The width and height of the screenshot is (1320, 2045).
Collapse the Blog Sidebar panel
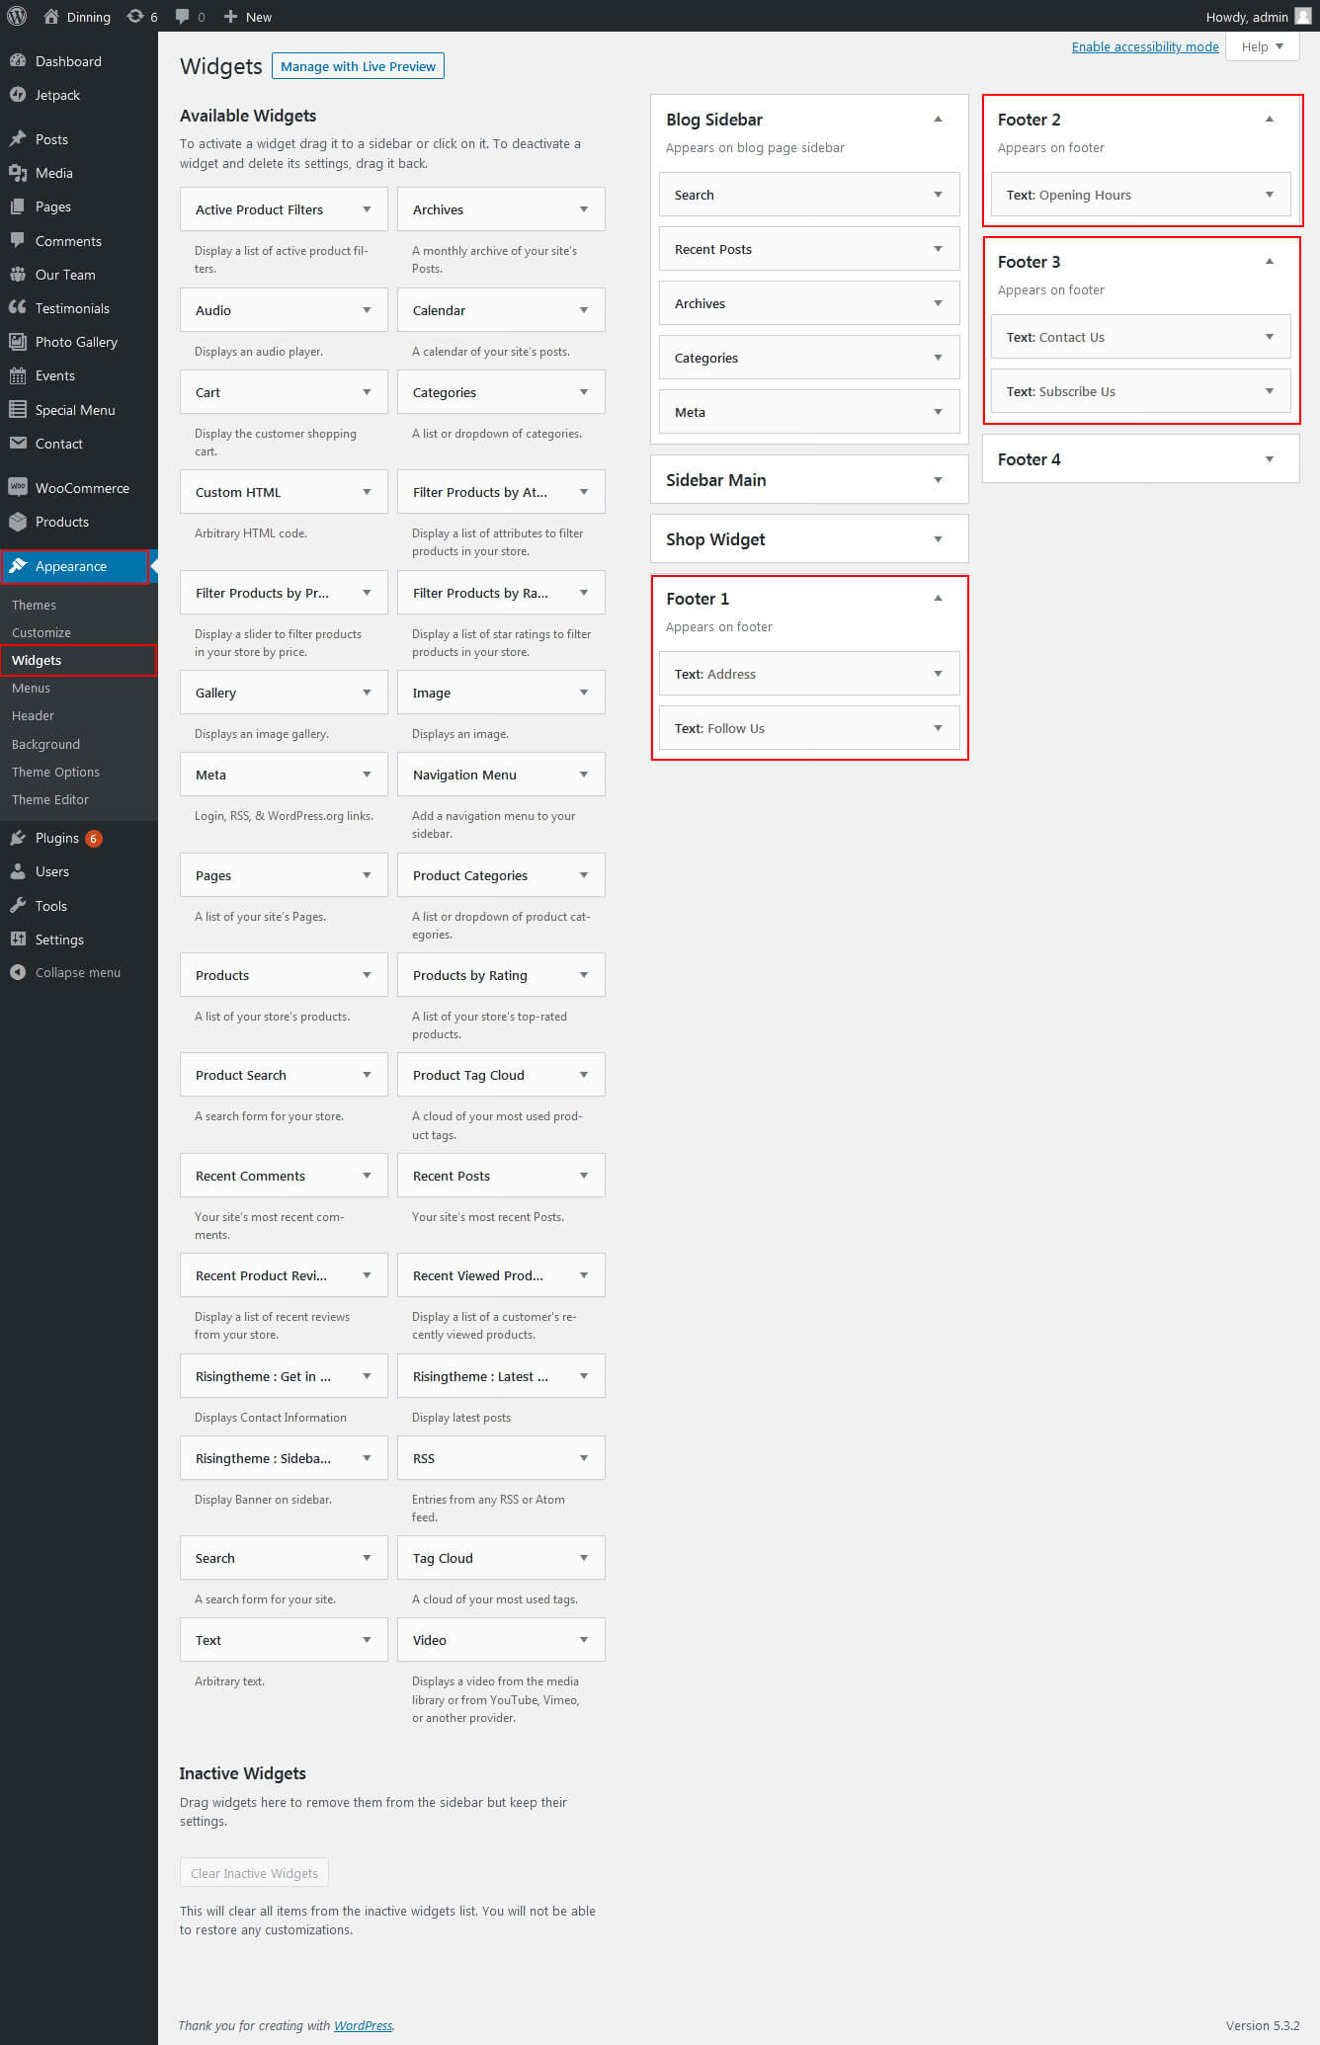[938, 120]
